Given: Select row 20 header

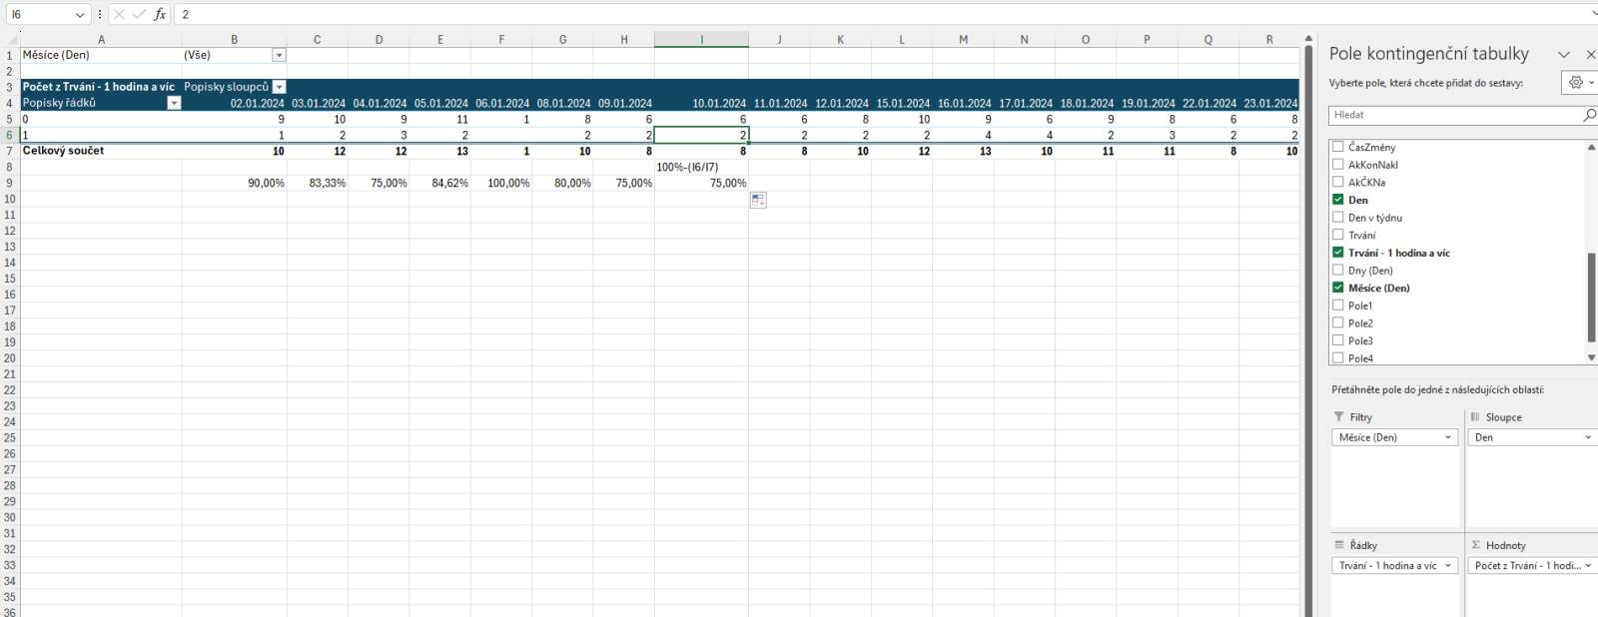Looking at the screenshot, I should point(9,357).
